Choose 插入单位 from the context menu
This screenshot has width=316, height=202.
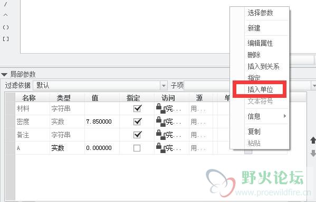tap(260, 89)
